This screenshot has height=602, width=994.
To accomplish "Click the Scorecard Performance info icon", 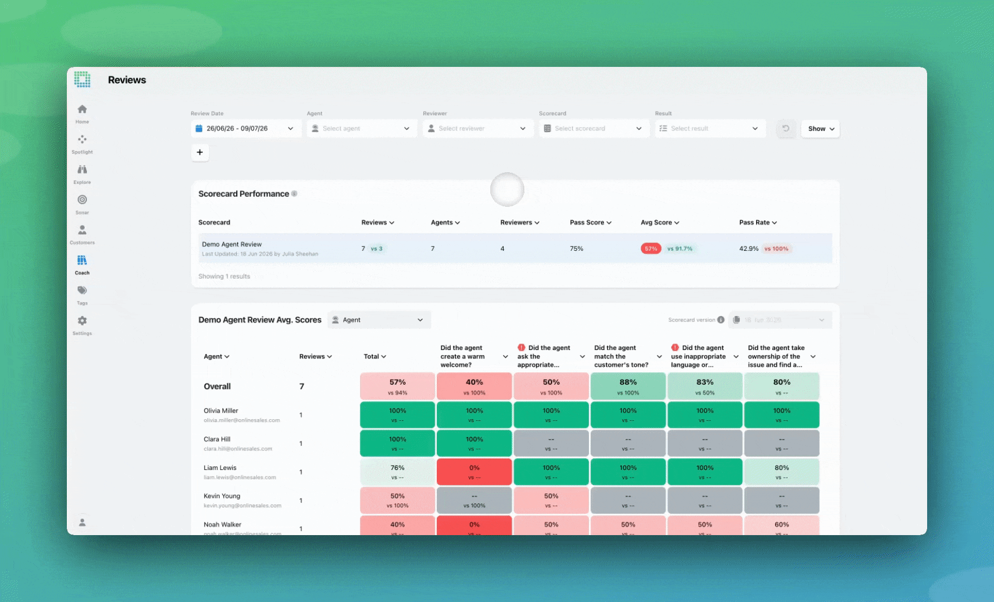I will [294, 193].
